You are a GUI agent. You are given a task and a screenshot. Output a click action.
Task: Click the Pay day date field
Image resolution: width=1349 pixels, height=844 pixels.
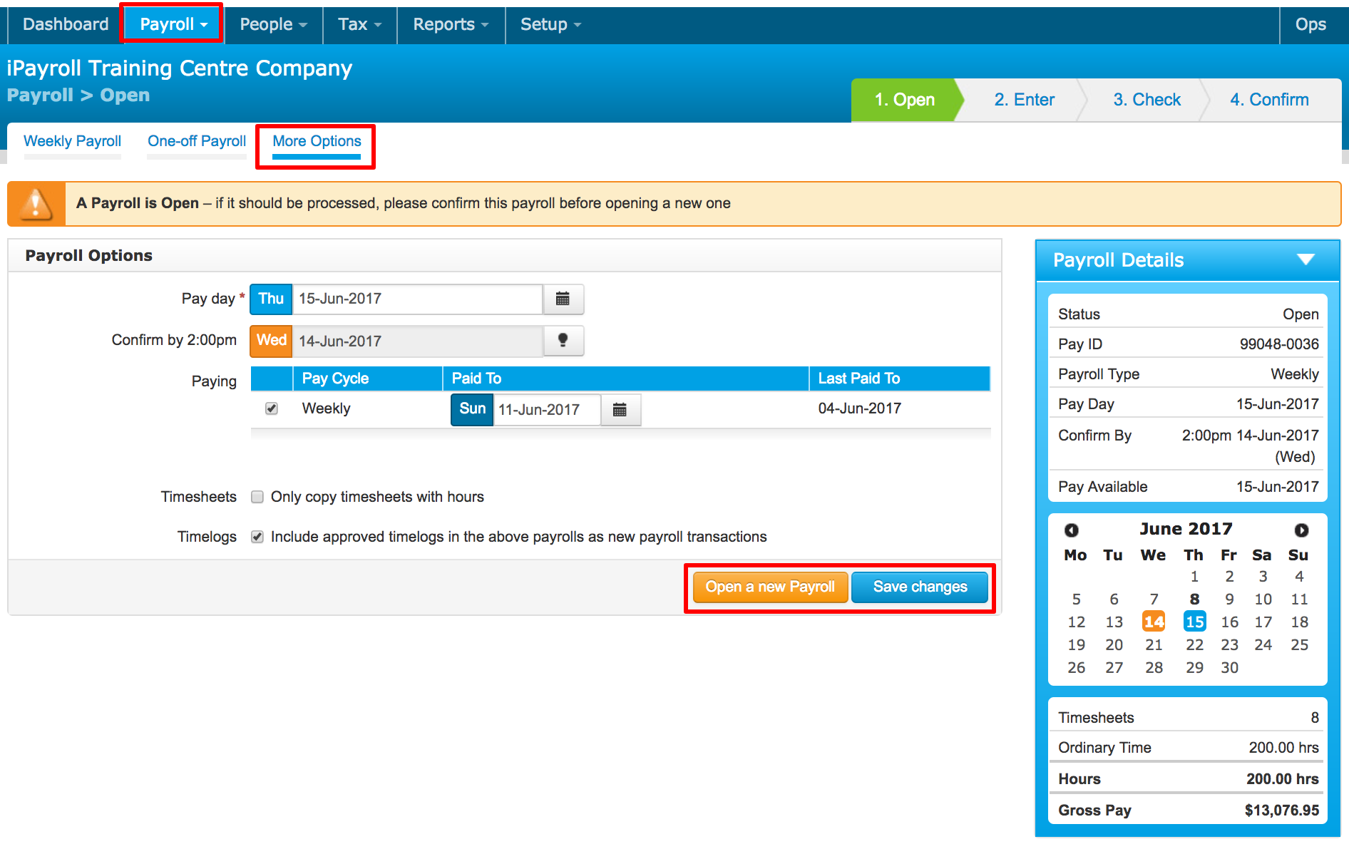[x=417, y=299]
